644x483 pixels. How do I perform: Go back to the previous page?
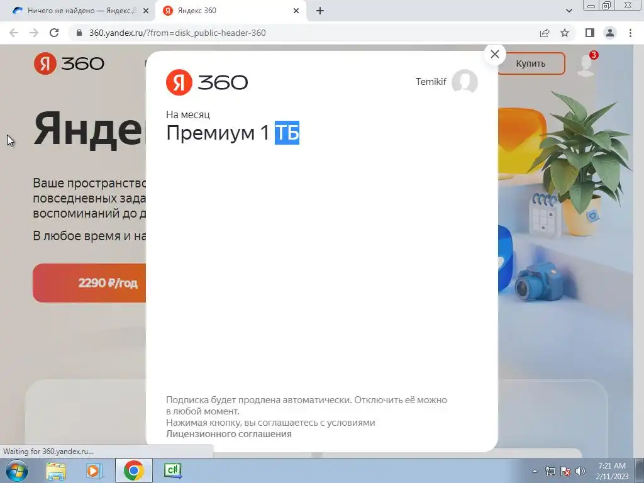[14, 33]
